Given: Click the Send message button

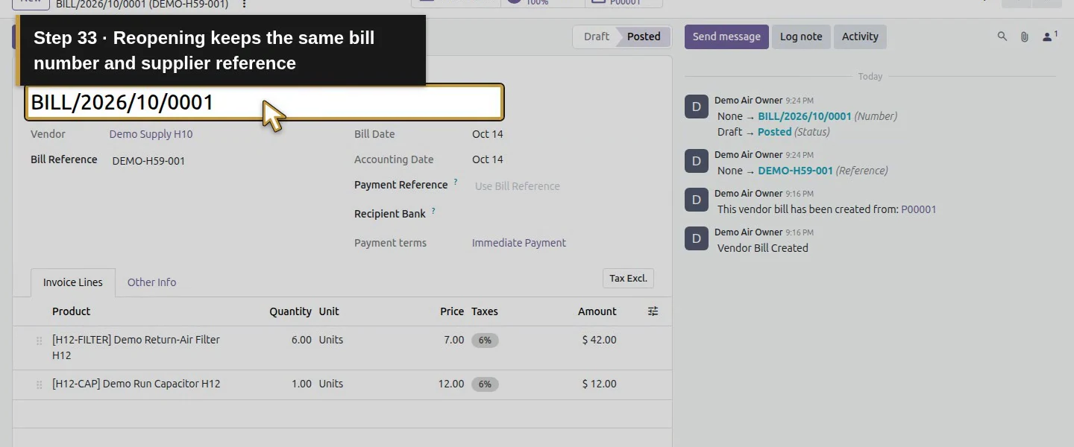Looking at the screenshot, I should (x=726, y=37).
